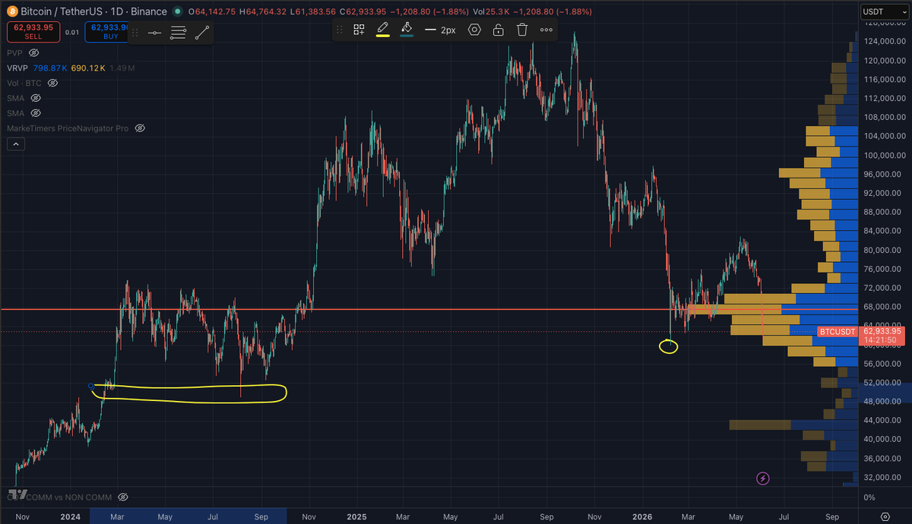Toggle eye for SMA directly below Vol · BTC
912x524 pixels.
tap(35, 98)
